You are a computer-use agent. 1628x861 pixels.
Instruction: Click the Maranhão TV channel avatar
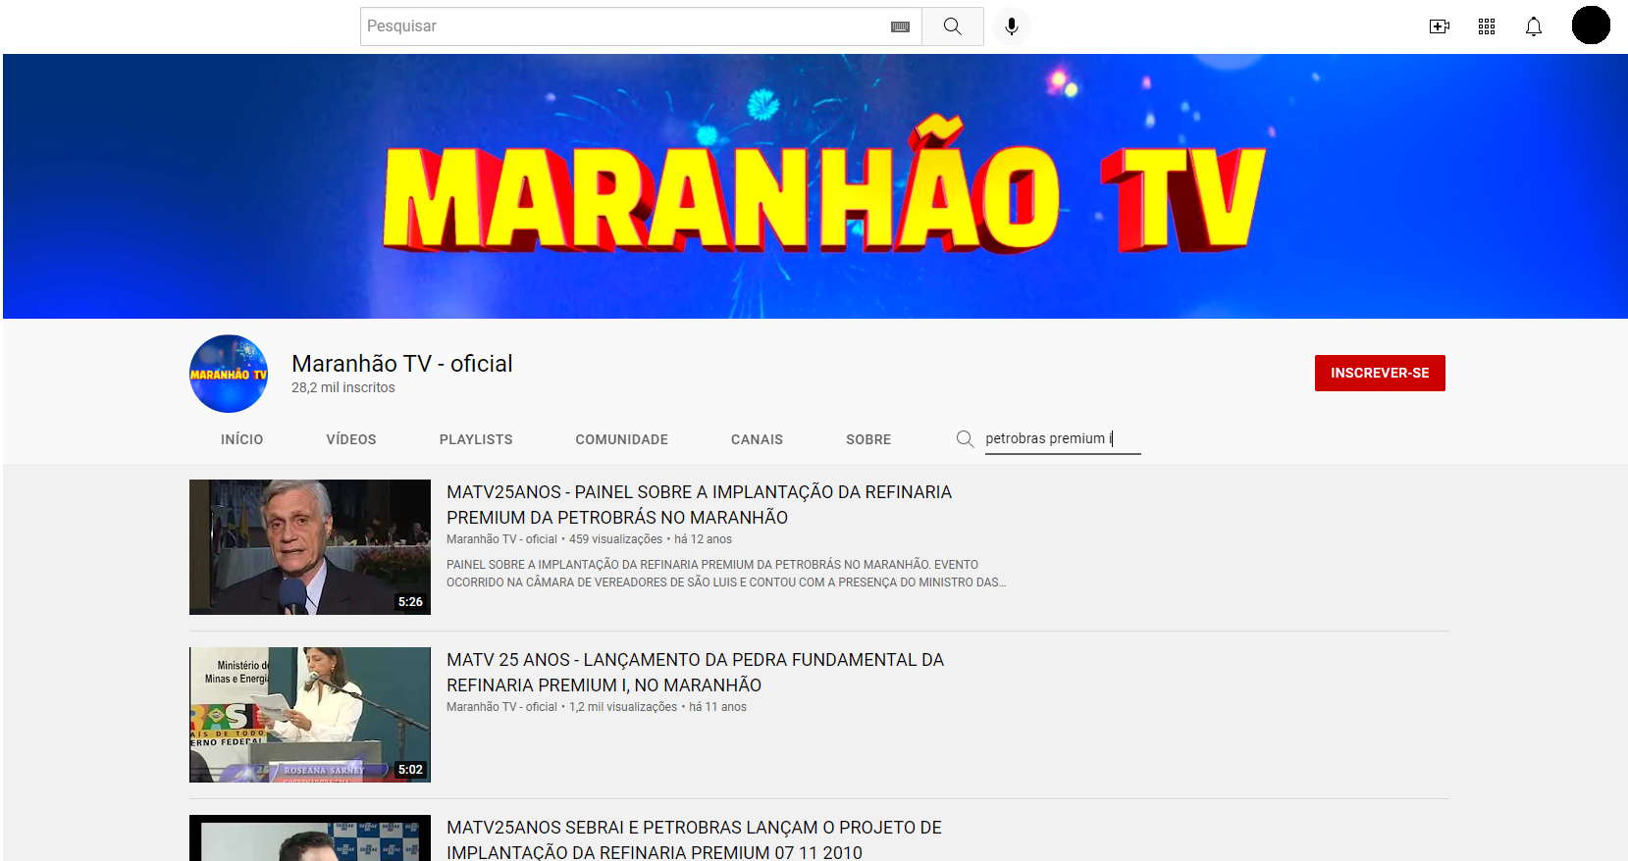tap(229, 374)
